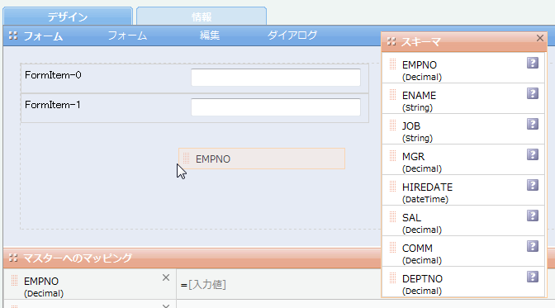The image size is (555, 308).
Task: Grab the drag handle of EMPNO in schema
Action: pyautogui.click(x=392, y=64)
